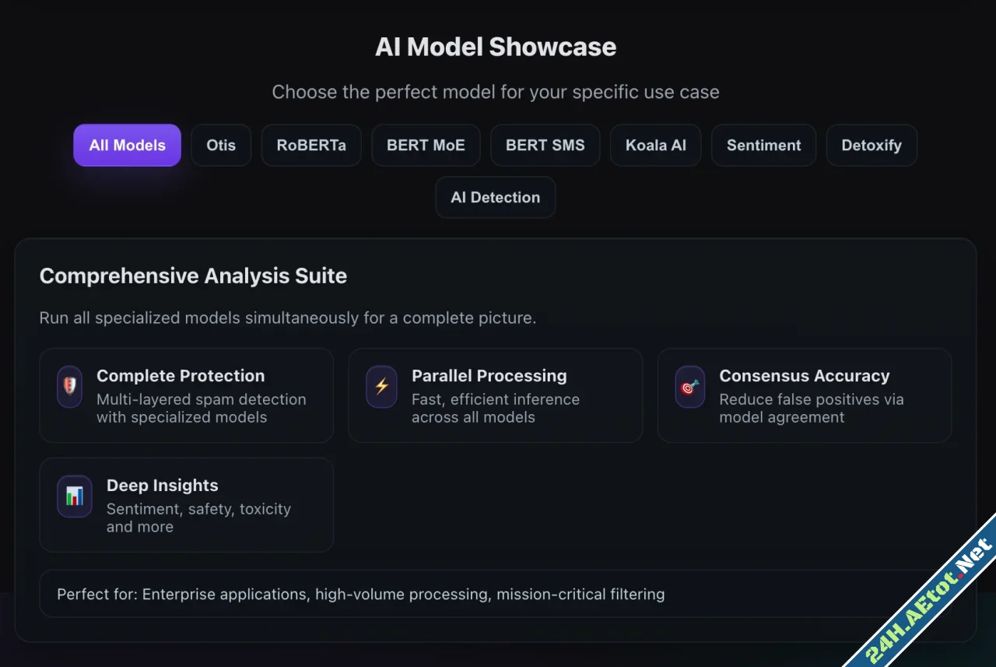The width and height of the screenshot is (996, 667).
Task: Select the Detoxify model option
Action: coord(871,145)
